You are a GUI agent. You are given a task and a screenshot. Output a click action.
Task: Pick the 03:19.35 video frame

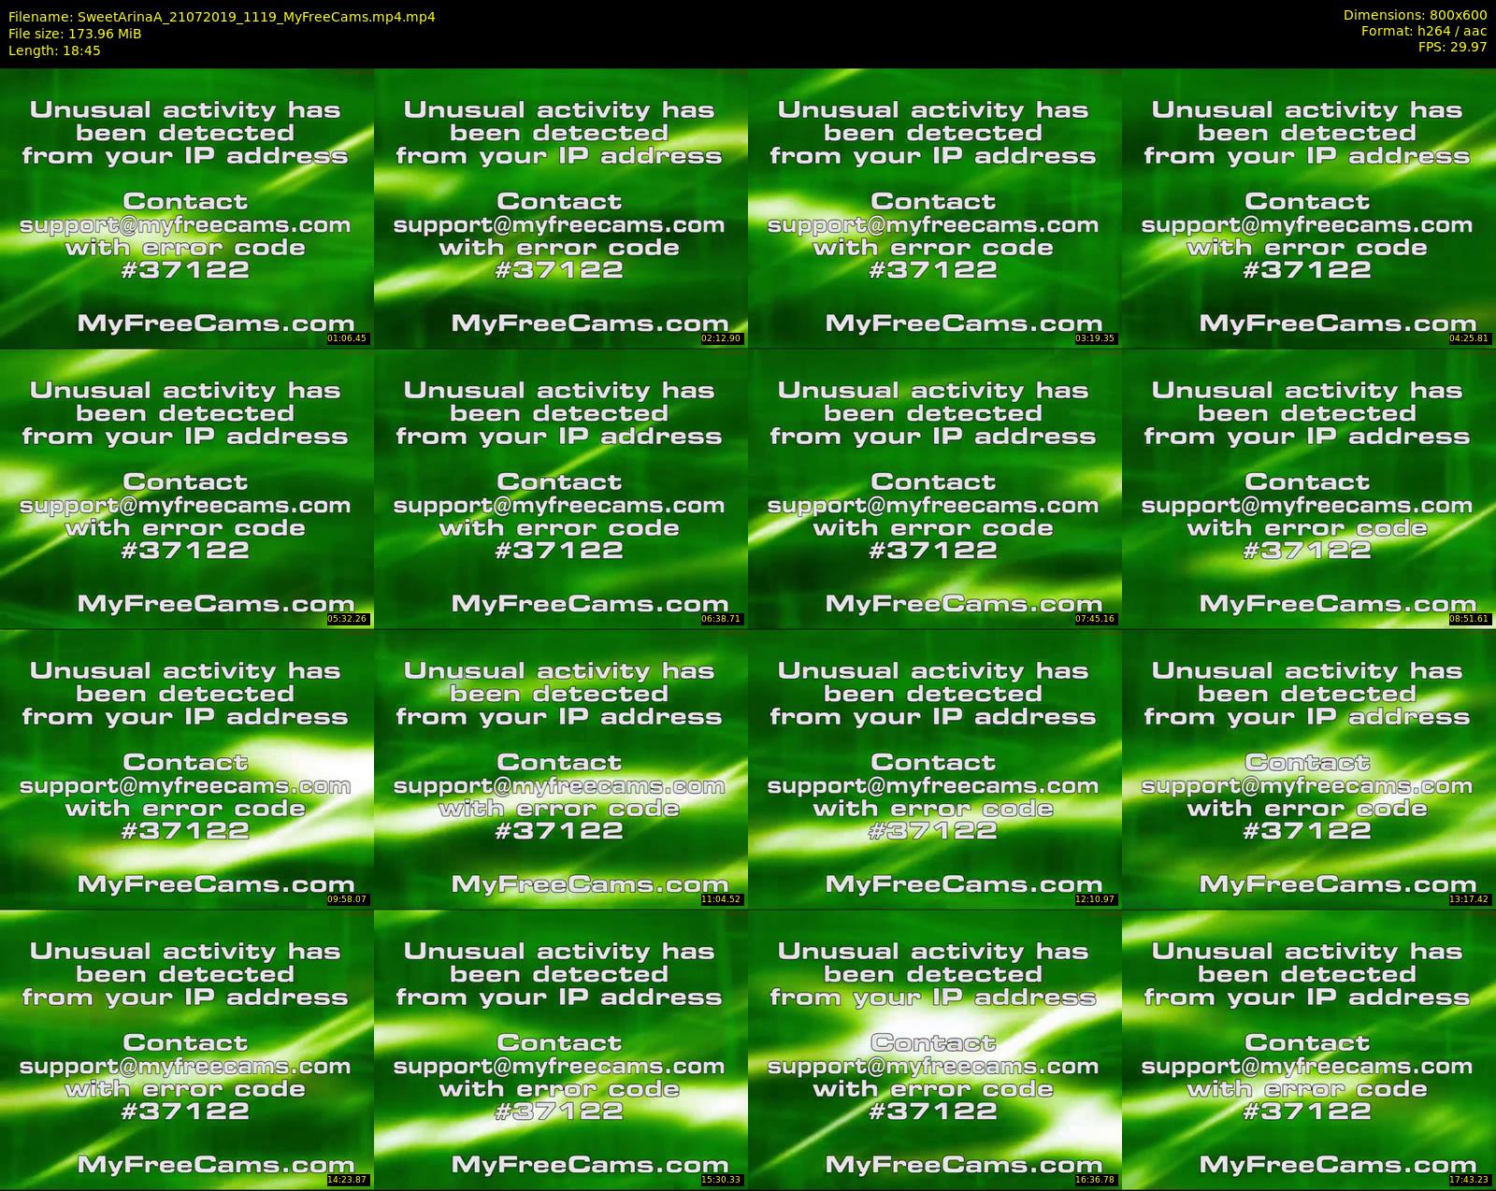pos(934,208)
